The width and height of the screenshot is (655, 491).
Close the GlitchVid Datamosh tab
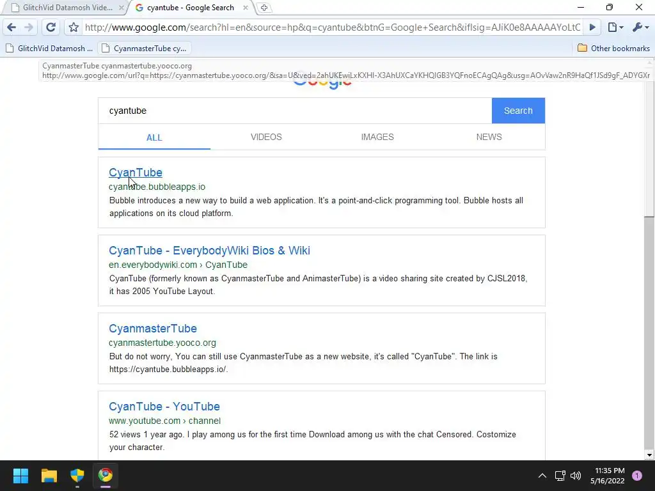[x=121, y=8]
